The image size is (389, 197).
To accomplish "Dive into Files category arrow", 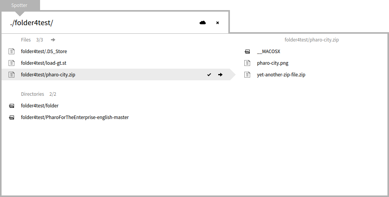I will click(x=53, y=40).
